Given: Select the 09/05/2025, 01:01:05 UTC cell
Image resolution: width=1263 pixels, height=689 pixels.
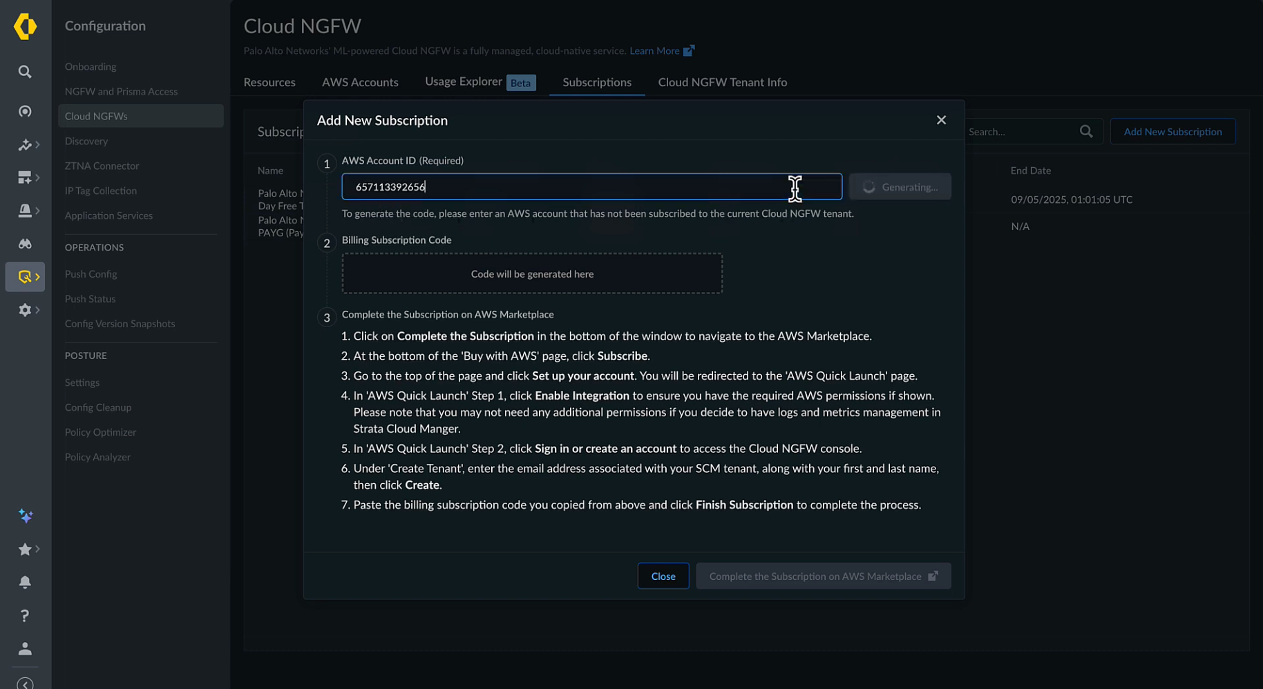Looking at the screenshot, I should pos(1072,200).
